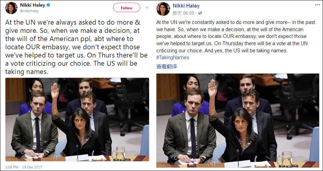
Task: Click the Follow button on the tweet
Action: coord(127,8)
